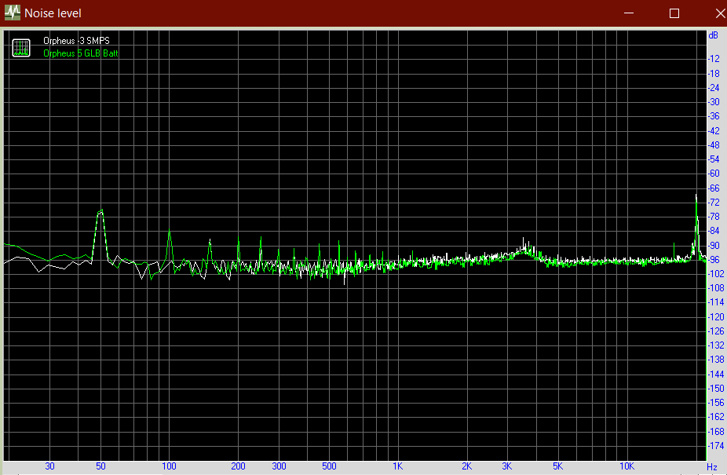
Task: Click the -60 dB axis label
Action: click(x=714, y=174)
